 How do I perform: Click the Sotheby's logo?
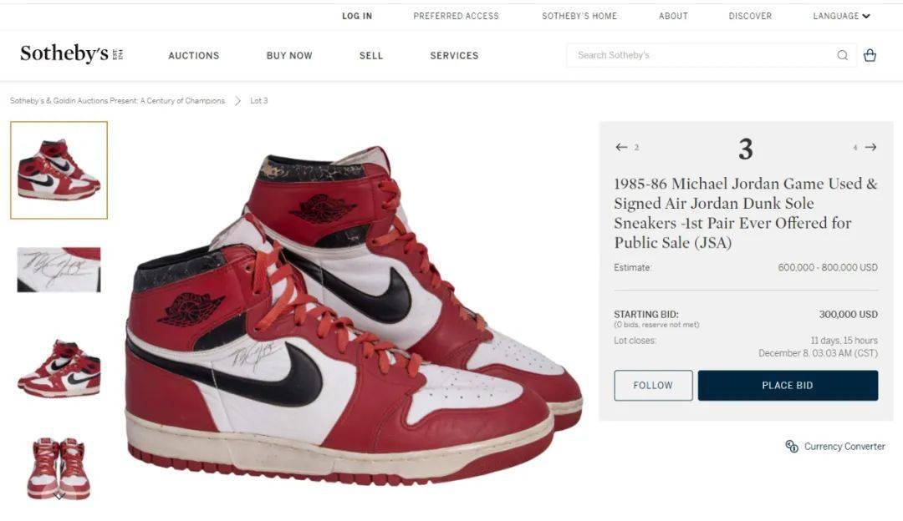tap(71, 54)
